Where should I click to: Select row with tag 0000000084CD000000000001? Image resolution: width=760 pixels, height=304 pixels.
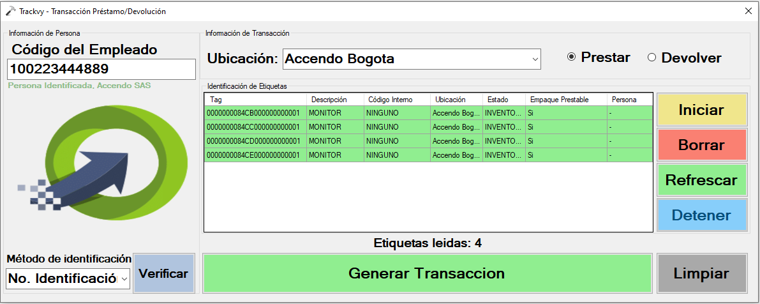pos(428,141)
